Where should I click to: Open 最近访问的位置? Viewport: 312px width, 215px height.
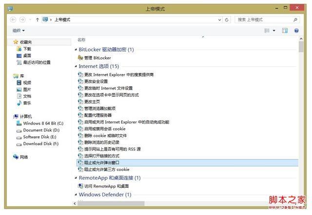(x=37, y=62)
